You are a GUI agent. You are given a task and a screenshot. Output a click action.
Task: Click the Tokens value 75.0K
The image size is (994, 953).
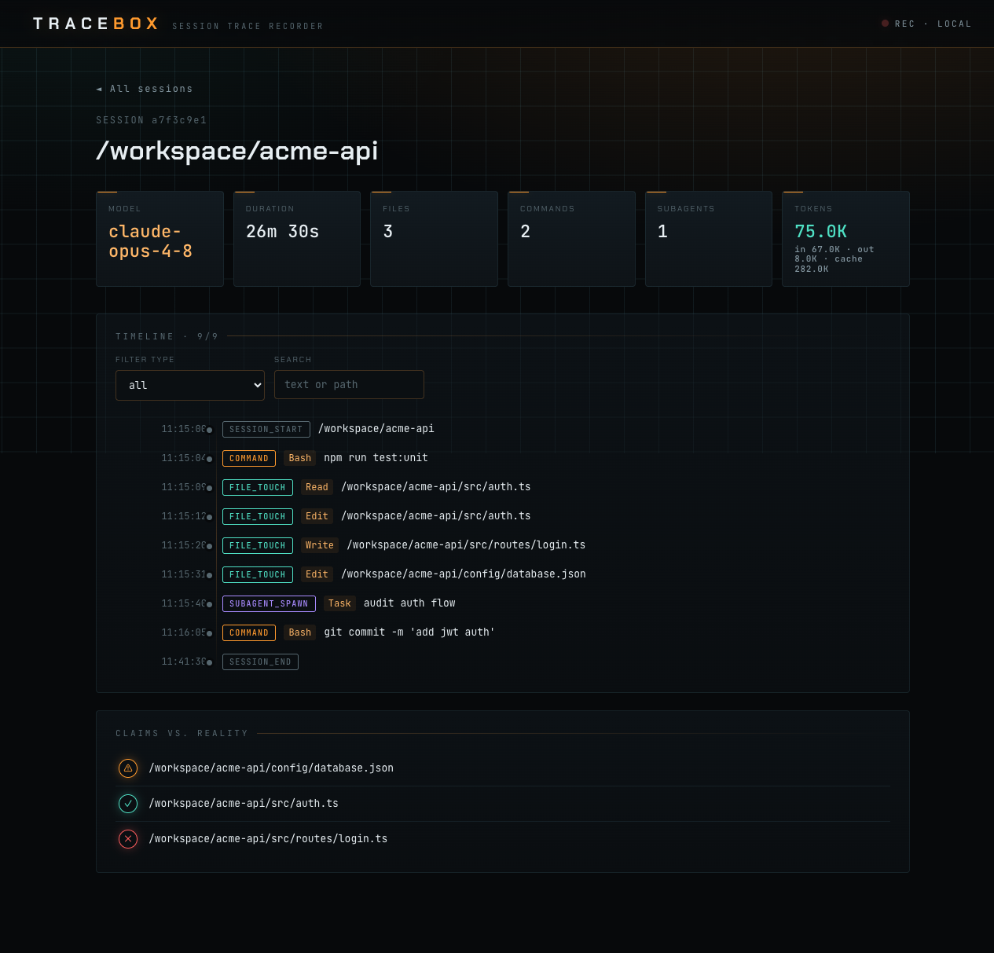[820, 232]
